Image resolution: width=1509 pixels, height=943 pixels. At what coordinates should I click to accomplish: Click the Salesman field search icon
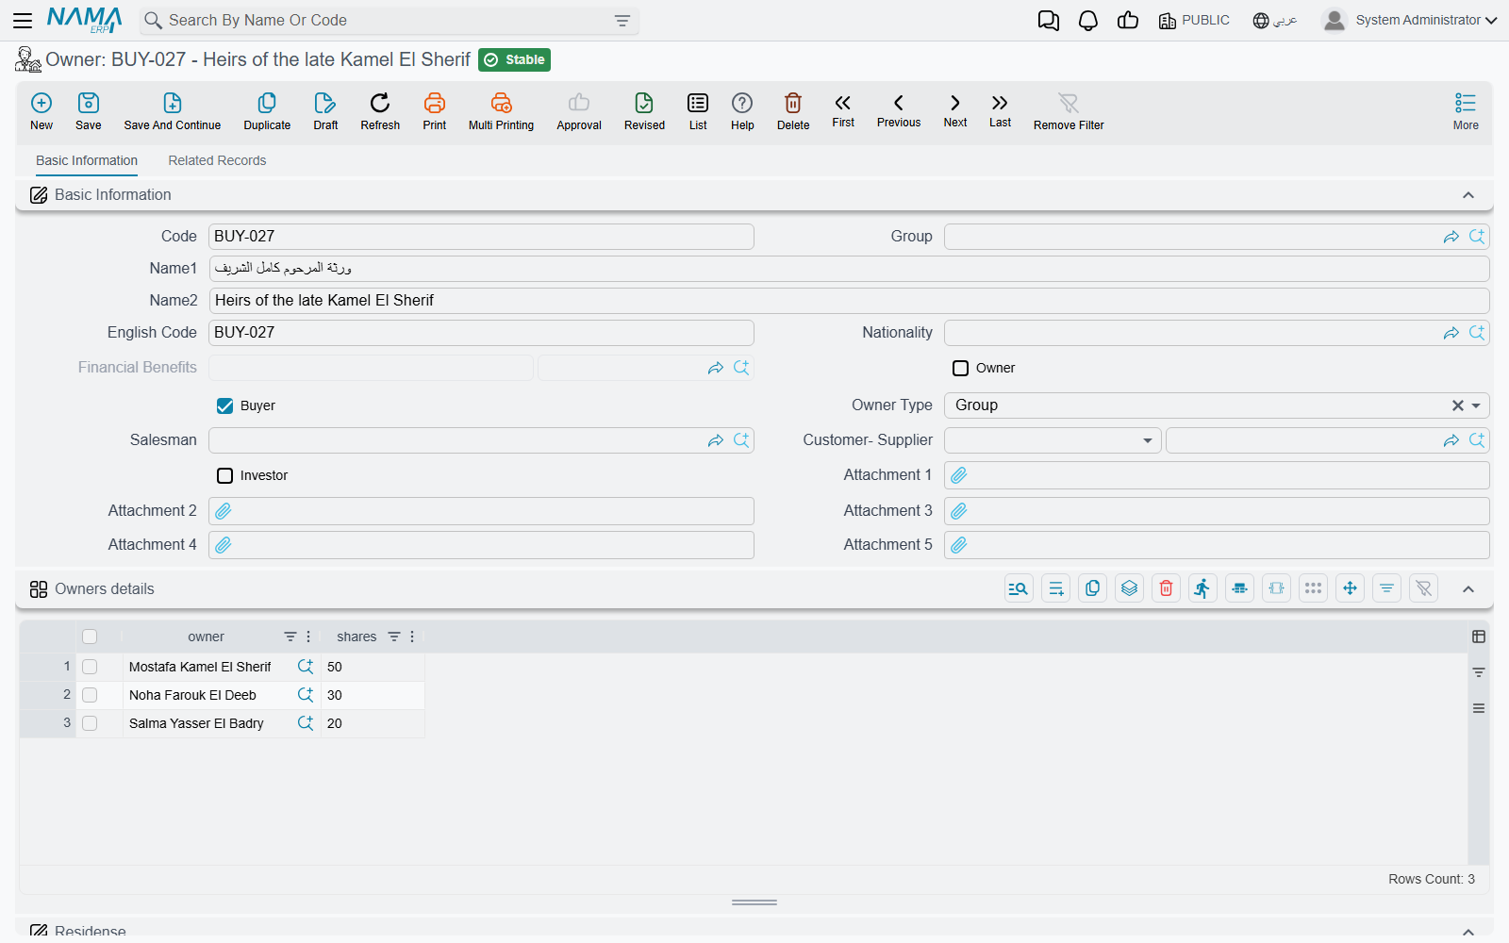point(741,440)
